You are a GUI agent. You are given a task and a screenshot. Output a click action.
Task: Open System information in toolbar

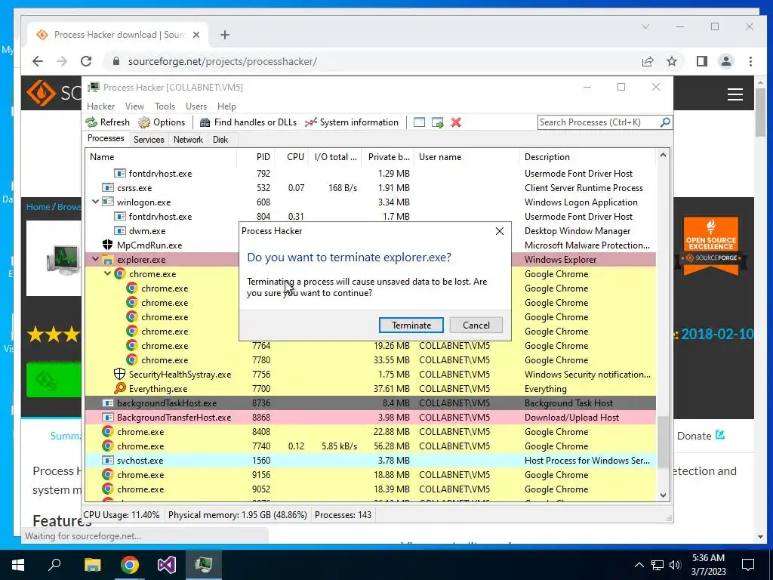(352, 122)
